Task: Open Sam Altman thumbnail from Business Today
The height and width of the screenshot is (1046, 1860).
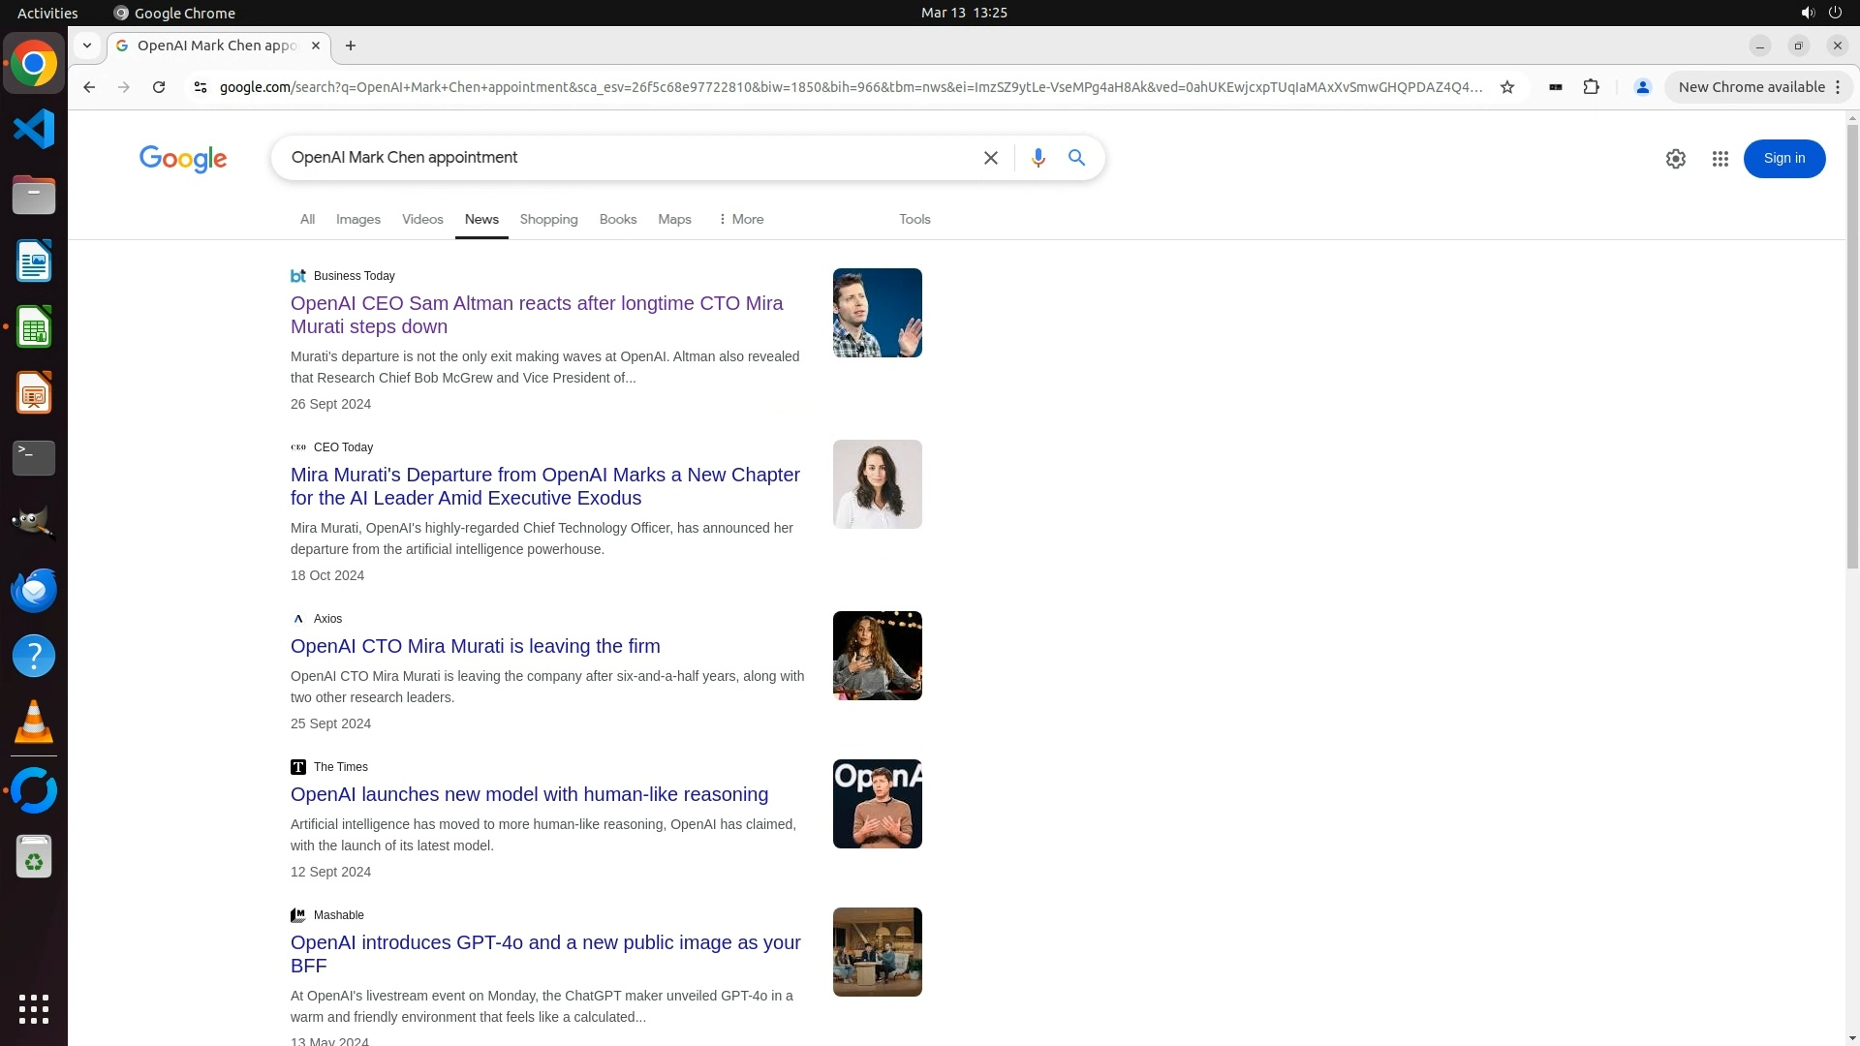Action: [x=877, y=313]
